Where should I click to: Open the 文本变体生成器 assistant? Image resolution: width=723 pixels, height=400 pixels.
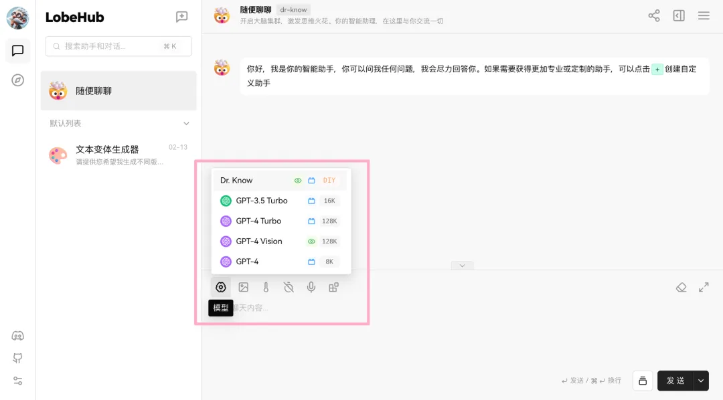tap(118, 155)
